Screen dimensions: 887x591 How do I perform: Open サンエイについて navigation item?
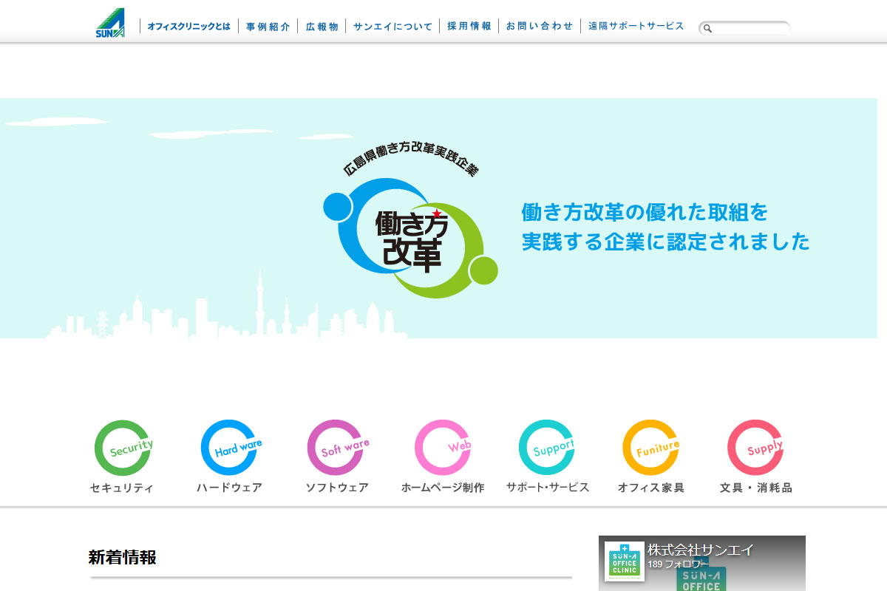392,27
